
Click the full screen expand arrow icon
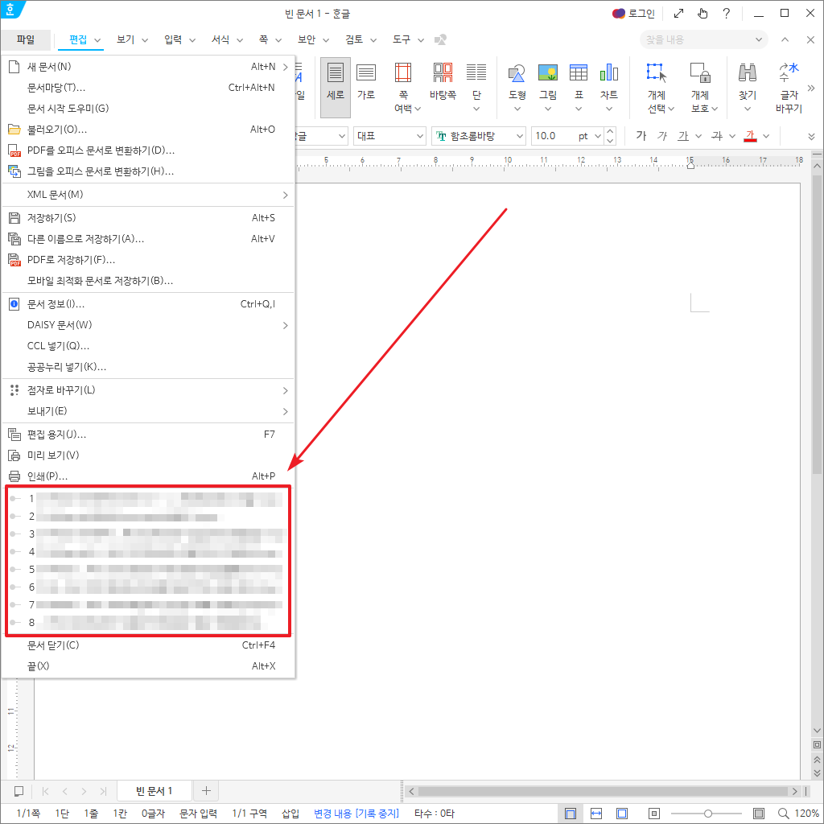(678, 14)
